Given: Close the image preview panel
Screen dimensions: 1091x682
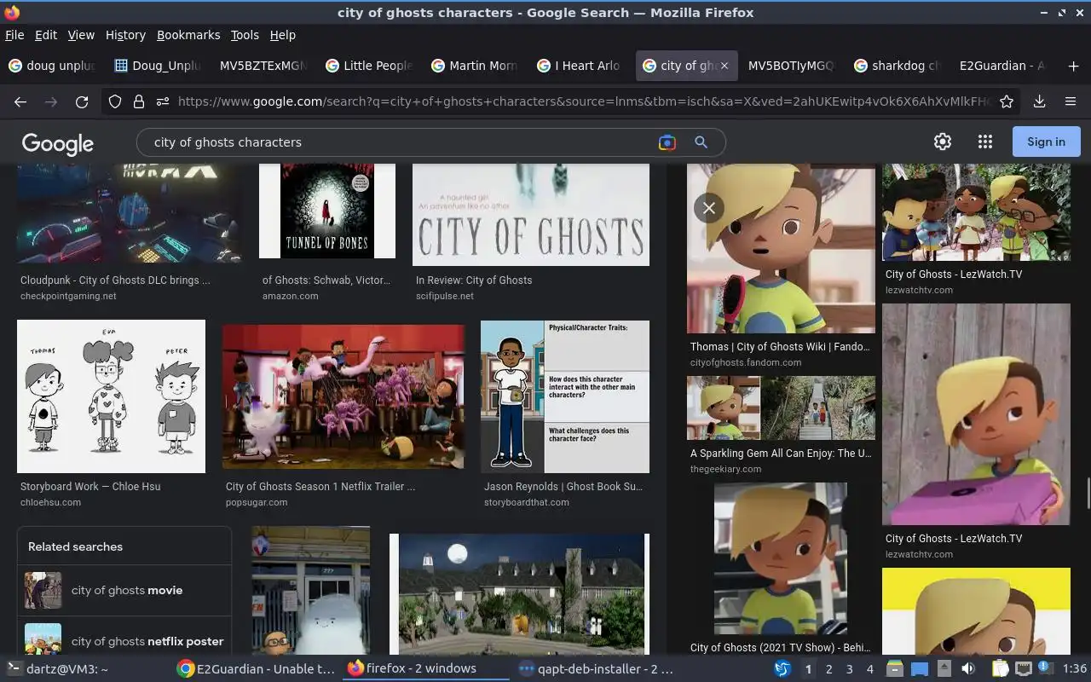Looking at the screenshot, I should point(709,208).
